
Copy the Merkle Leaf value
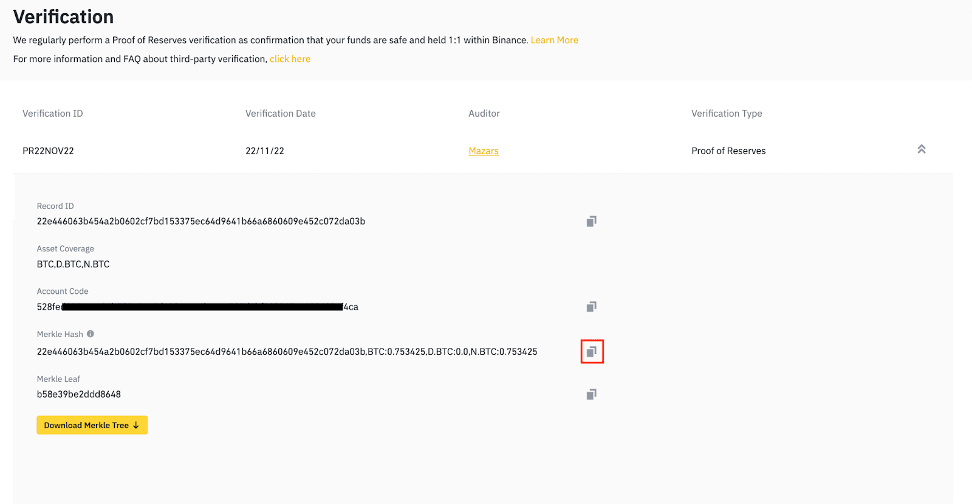591,395
